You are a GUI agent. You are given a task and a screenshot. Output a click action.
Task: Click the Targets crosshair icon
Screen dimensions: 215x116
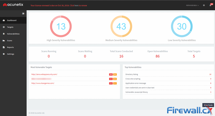coord(4,27)
